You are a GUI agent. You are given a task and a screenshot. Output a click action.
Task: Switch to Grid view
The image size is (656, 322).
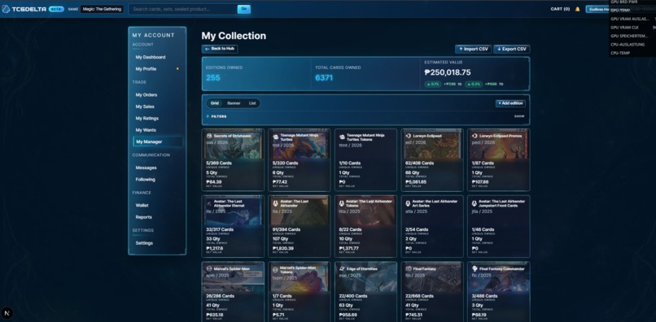tap(215, 103)
